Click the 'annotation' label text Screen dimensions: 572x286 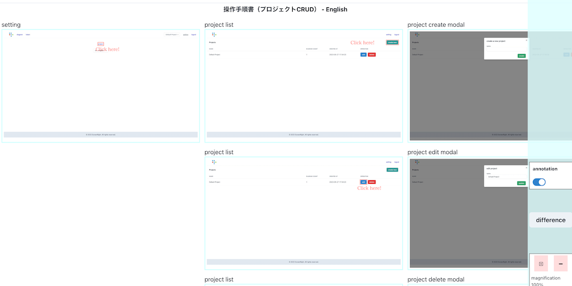tap(545, 169)
